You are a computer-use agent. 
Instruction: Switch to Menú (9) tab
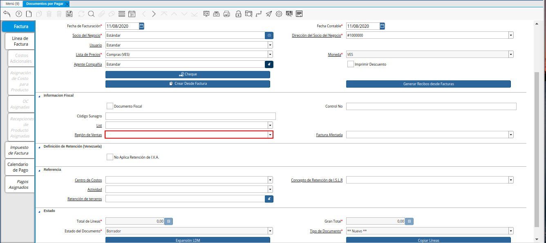tap(12, 3)
